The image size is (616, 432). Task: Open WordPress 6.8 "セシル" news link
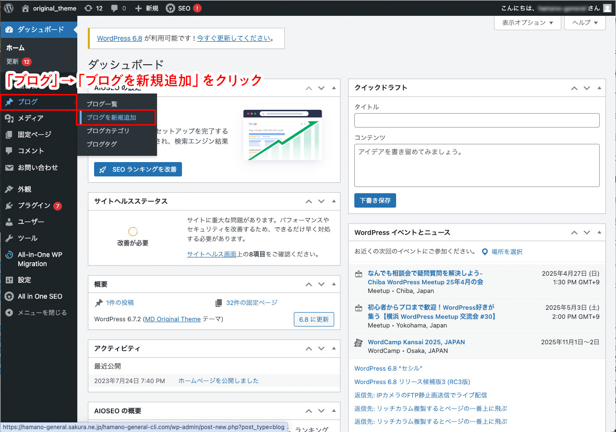click(388, 368)
